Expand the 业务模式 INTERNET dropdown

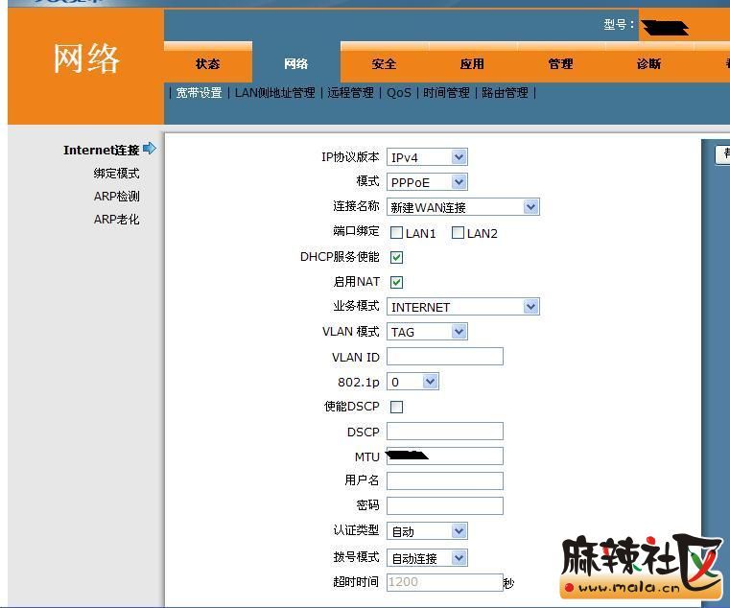click(x=462, y=307)
